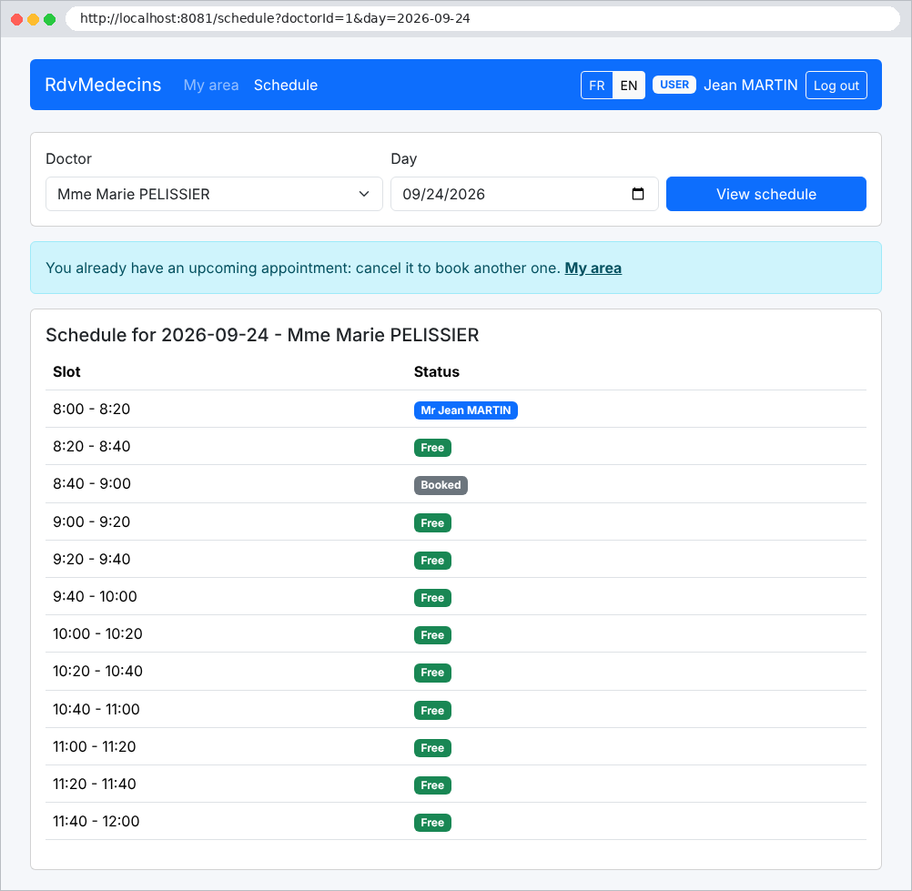912x891 pixels.
Task: Click the USER role badge
Action: pos(674,85)
